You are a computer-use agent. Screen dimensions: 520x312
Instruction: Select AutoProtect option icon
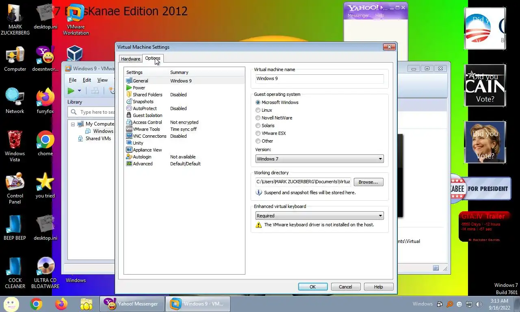(x=129, y=108)
